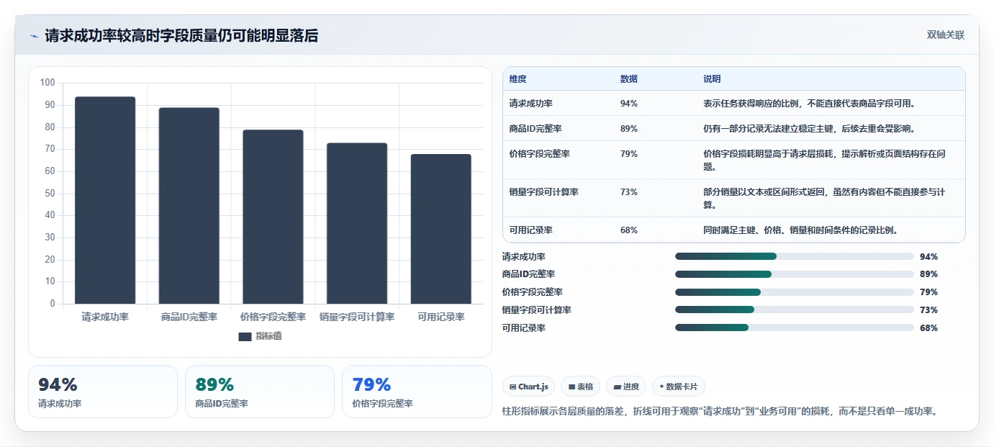The image size is (994, 447).
Task: Click the 指标值 legend color box
Action: coord(245,336)
